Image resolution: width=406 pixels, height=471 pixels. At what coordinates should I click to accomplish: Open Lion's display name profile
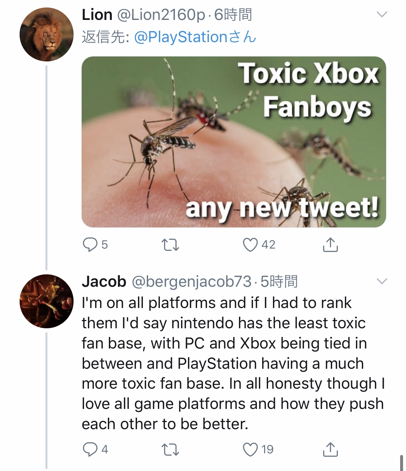point(97,15)
